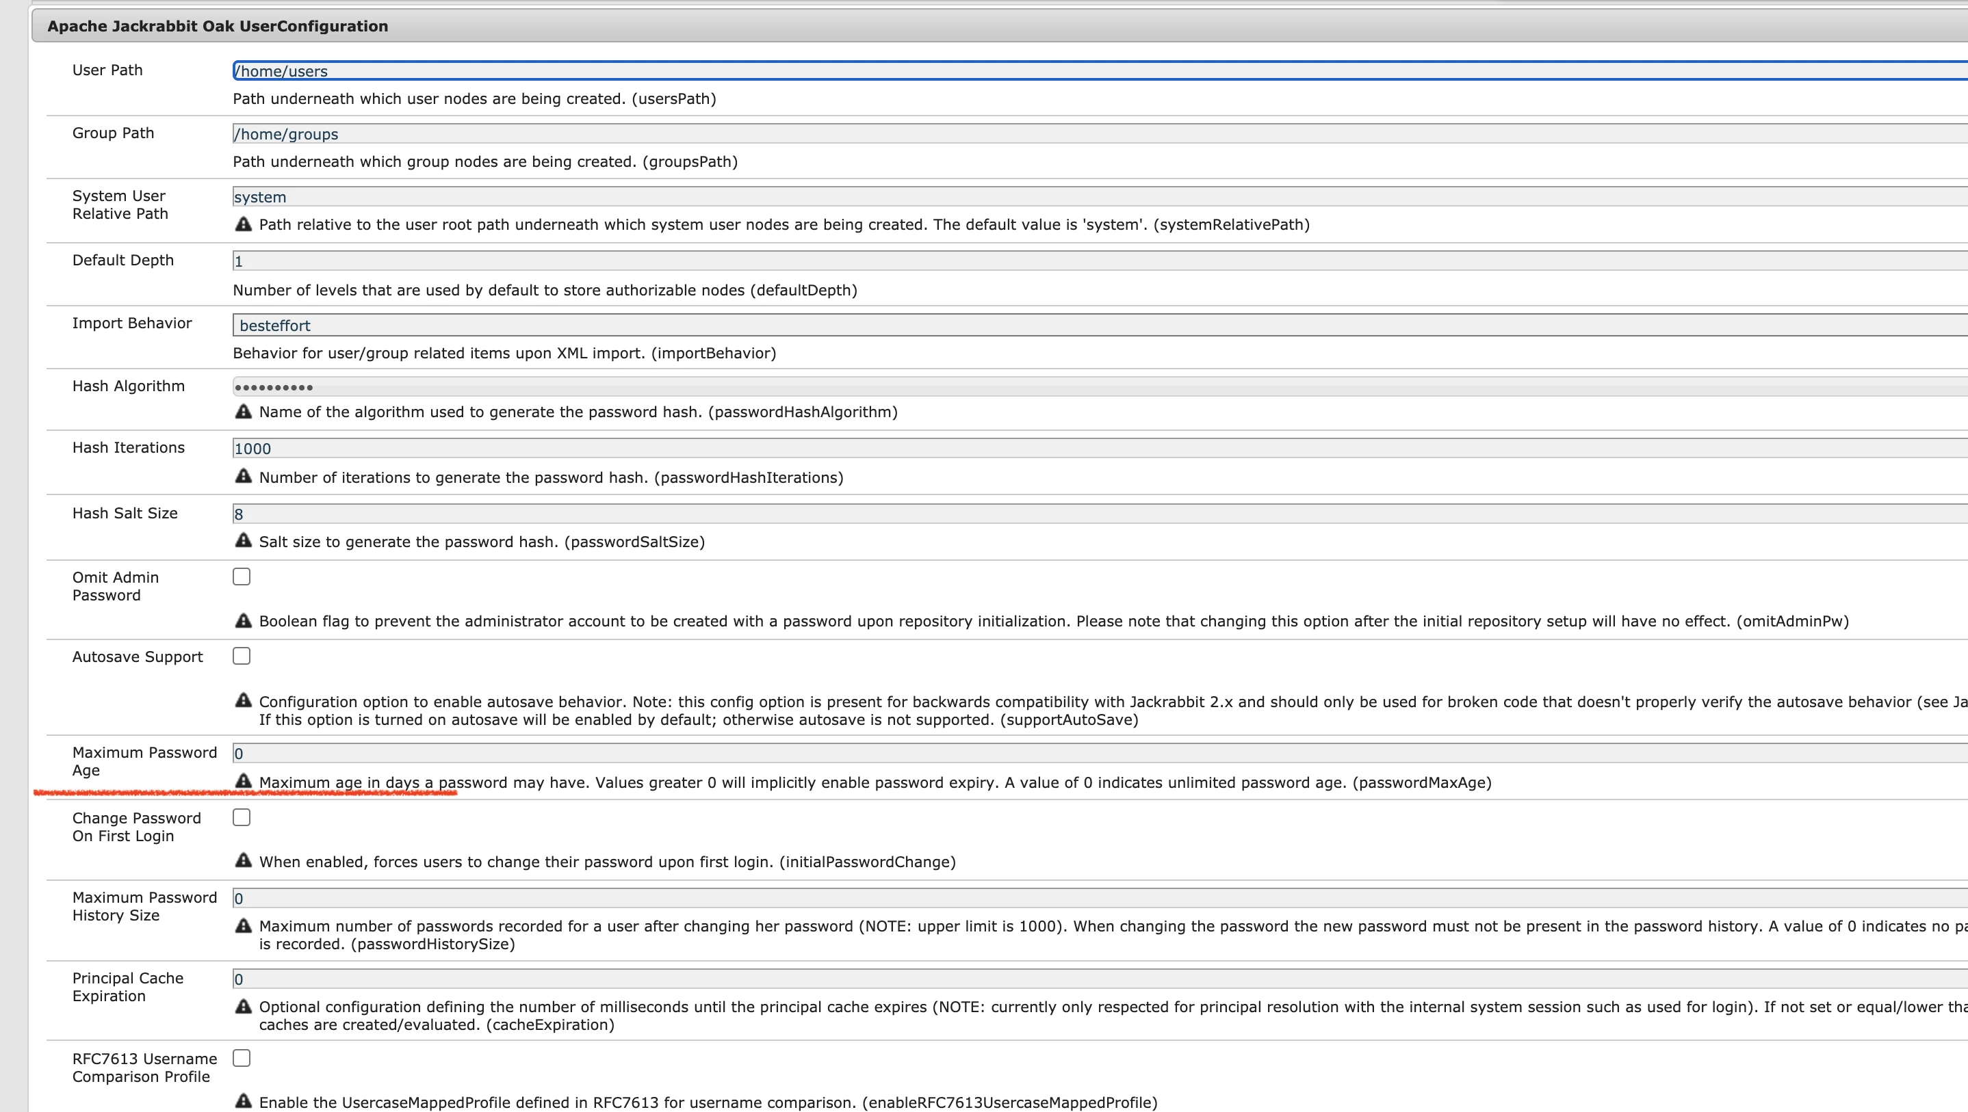Screen dimensions: 1968x1112
Task: Check Change Password On First Login
Action: point(242,817)
